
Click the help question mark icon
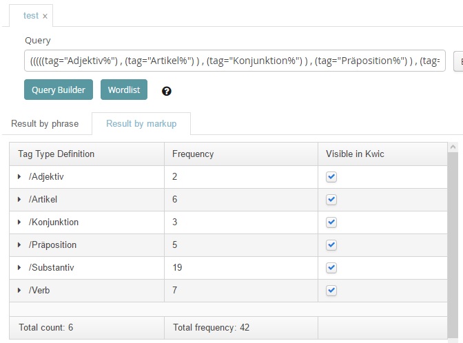pyautogui.click(x=166, y=91)
